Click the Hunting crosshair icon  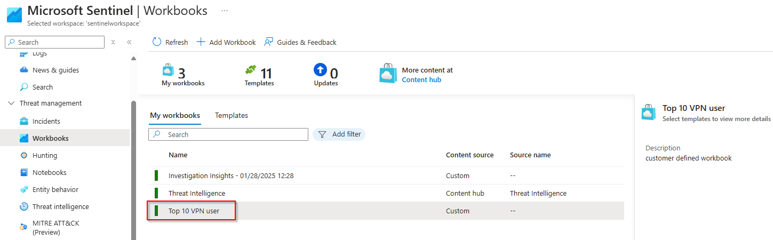[x=24, y=155]
